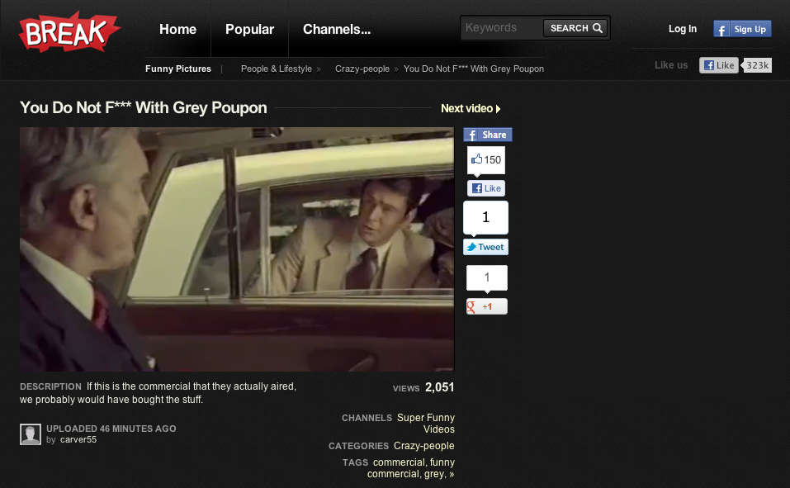The image size is (790, 488).
Task: Open the funny commercial tag
Action: tap(411, 468)
